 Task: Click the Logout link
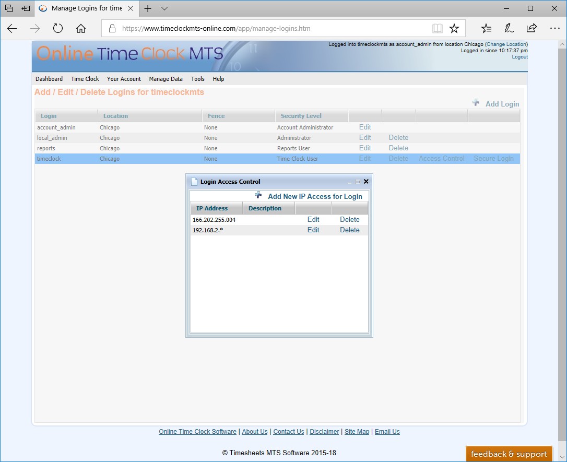coord(519,57)
